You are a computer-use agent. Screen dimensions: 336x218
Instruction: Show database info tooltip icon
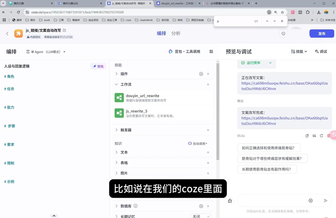pyautogui.click(x=136, y=206)
